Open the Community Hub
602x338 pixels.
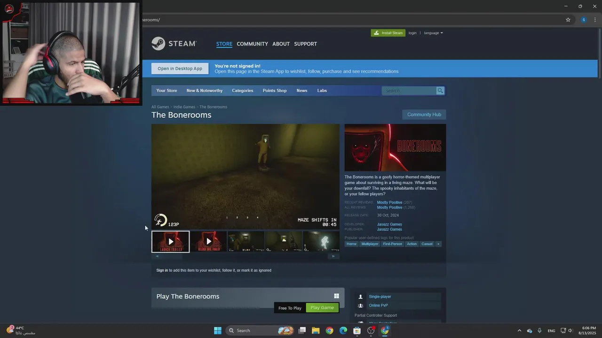coord(424,115)
